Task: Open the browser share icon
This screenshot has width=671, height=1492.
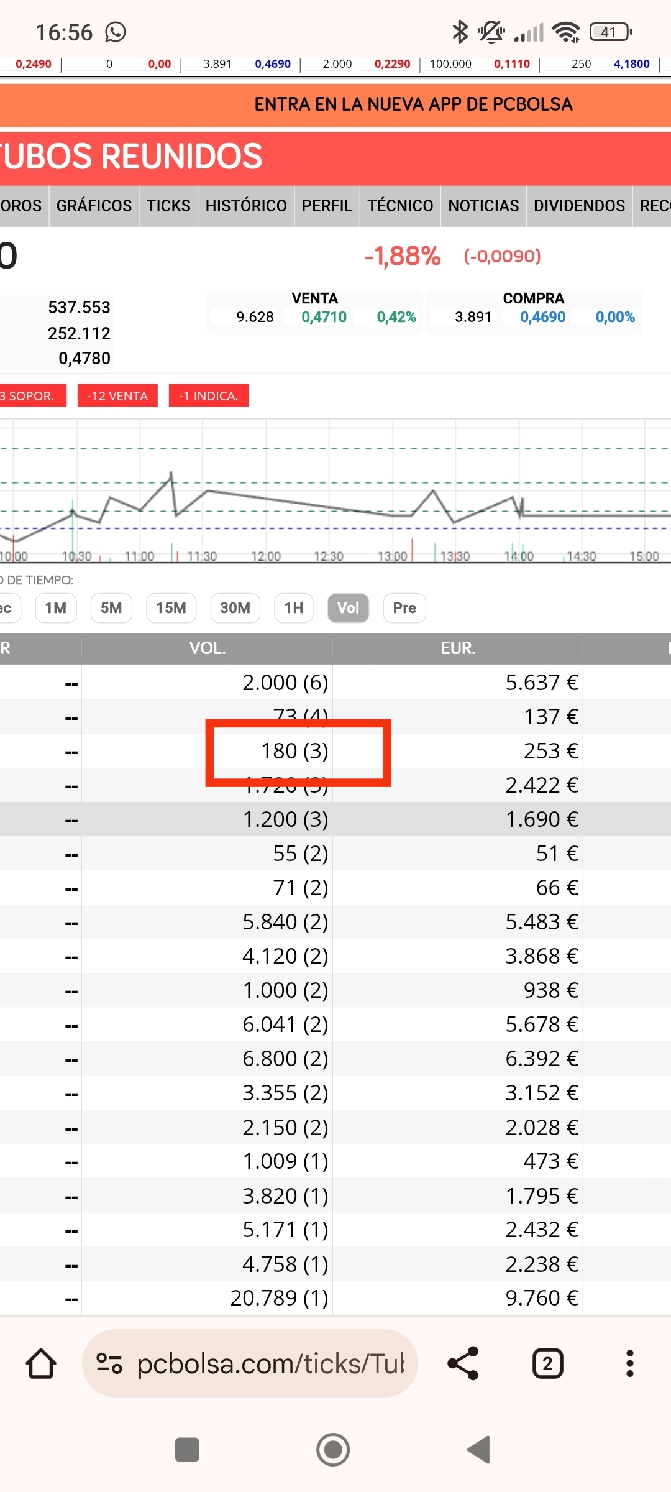Action: [x=463, y=1363]
